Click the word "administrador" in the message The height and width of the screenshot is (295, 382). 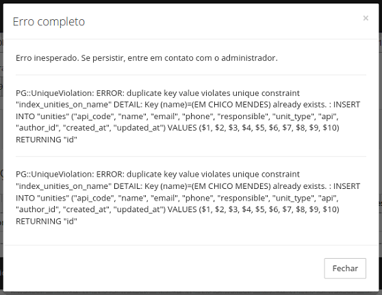(x=249, y=58)
